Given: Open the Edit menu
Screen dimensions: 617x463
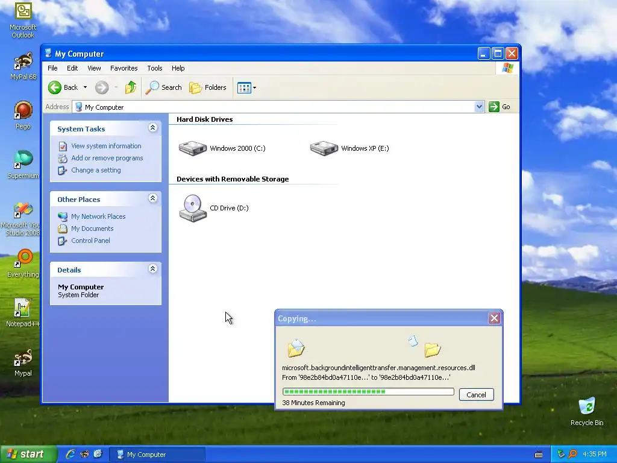Looking at the screenshot, I should 72,68.
